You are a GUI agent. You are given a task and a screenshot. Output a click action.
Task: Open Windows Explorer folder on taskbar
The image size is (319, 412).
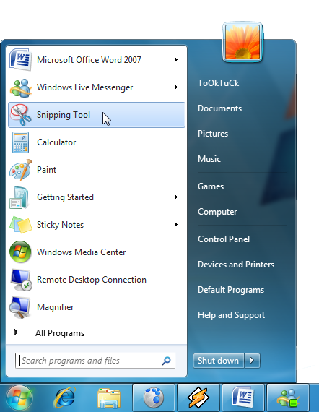[x=109, y=398]
